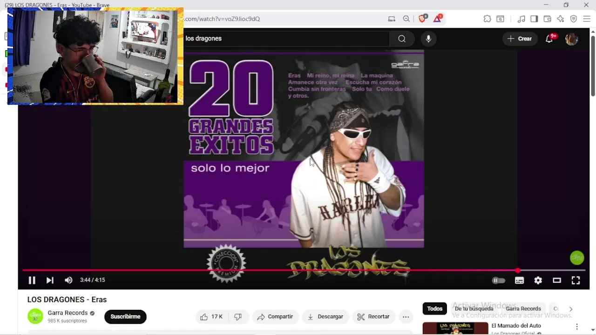Open the browser extensions puzzle icon

pyautogui.click(x=487, y=19)
